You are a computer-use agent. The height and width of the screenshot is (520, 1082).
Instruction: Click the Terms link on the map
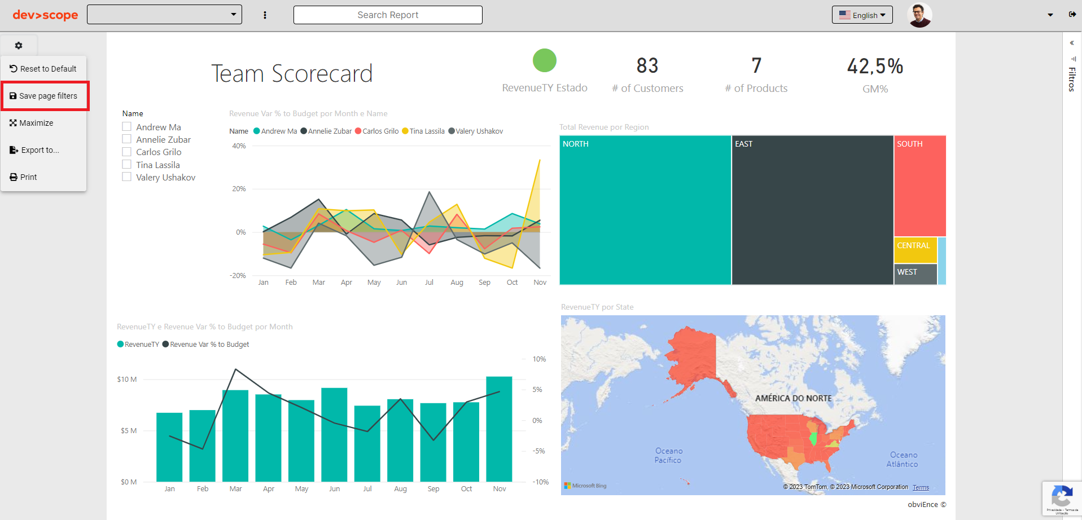coord(920,487)
